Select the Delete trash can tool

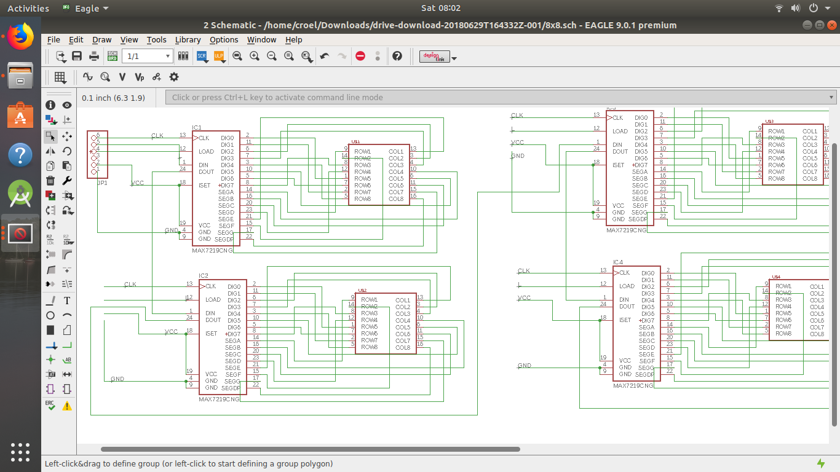coord(50,181)
